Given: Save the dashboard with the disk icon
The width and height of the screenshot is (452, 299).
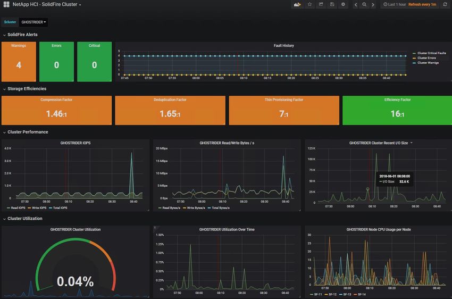Looking at the screenshot, I should (x=332, y=4).
